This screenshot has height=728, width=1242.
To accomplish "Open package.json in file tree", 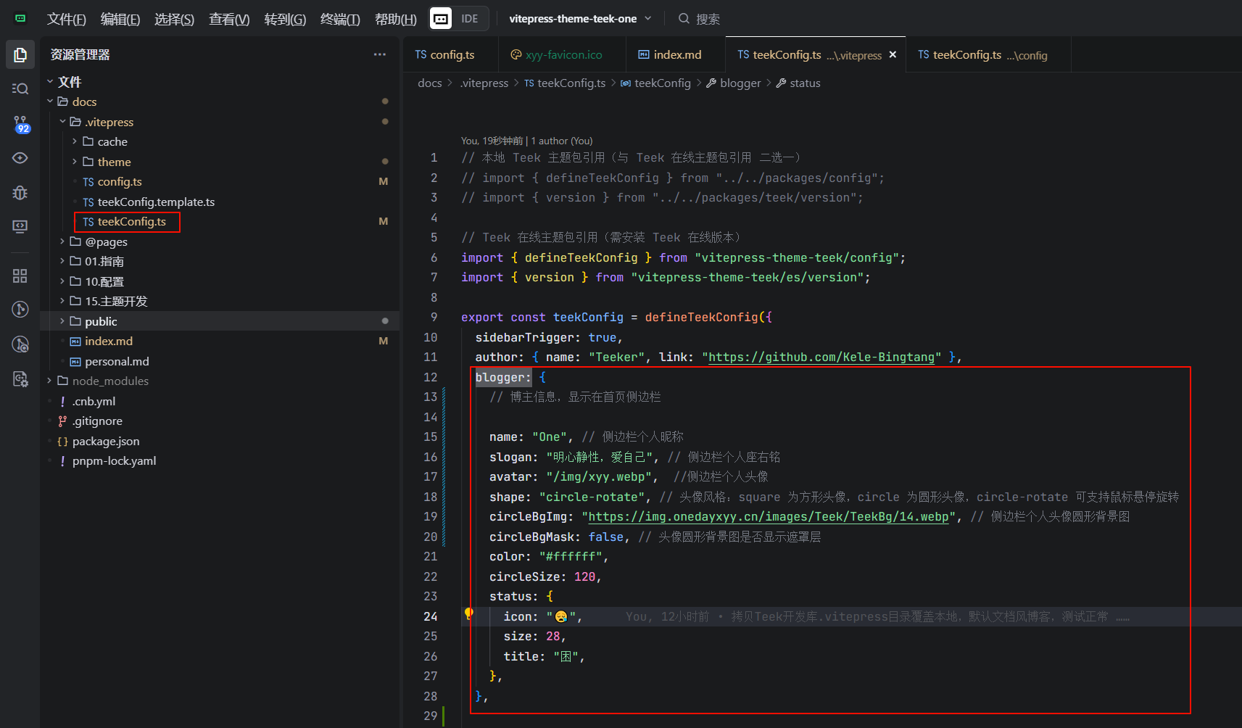I will coord(106,441).
